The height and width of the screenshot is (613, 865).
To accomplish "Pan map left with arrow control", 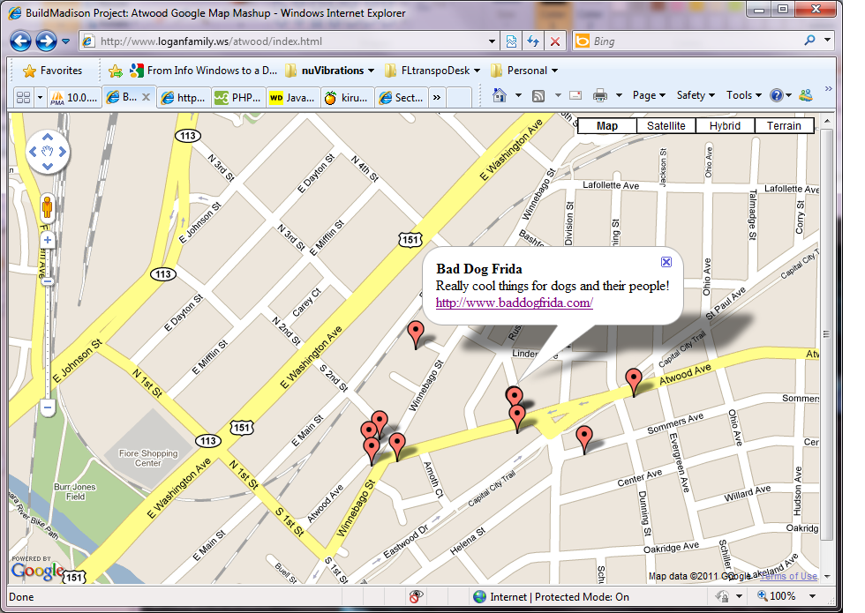I will (x=33, y=152).
